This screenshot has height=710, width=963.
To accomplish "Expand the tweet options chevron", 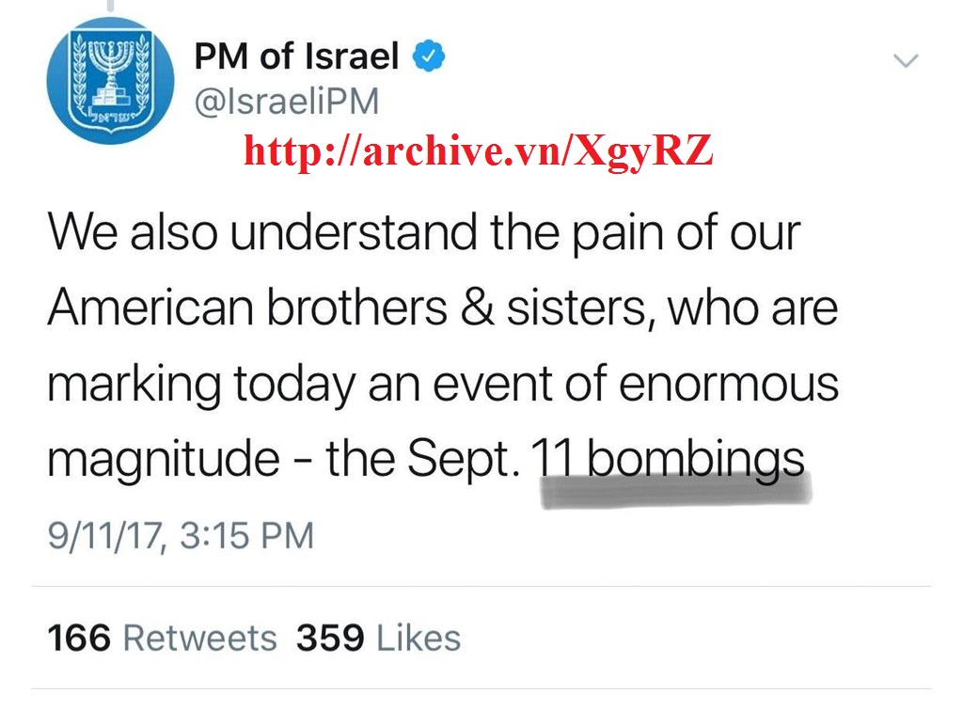I will tap(905, 62).
